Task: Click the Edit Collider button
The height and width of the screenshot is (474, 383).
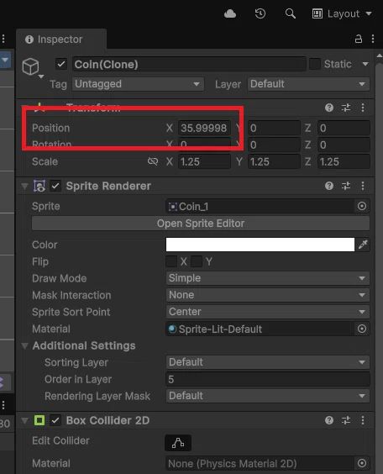Action: [x=178, y=443]
